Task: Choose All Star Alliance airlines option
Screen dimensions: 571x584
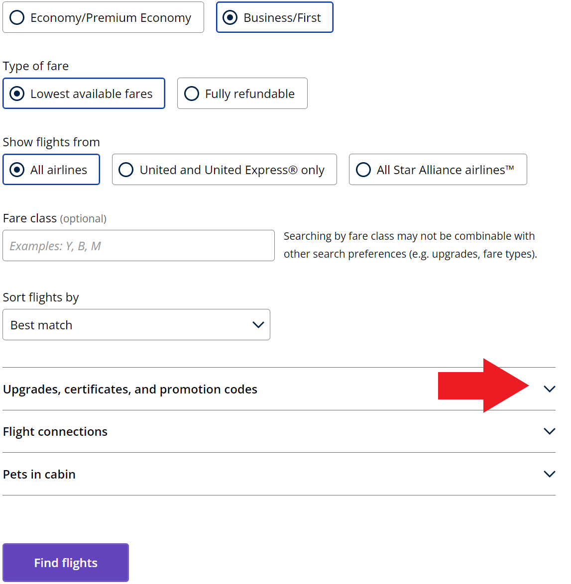Action: click(438, 170)
